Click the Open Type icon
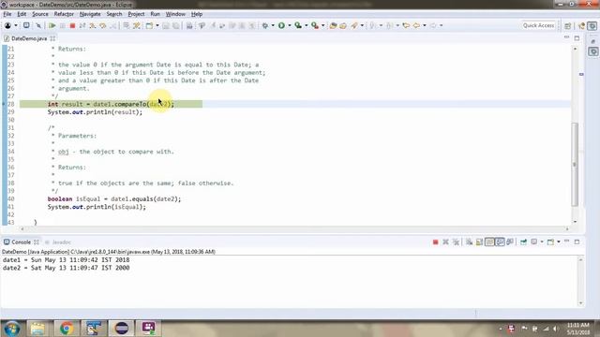 pos(333,25)
